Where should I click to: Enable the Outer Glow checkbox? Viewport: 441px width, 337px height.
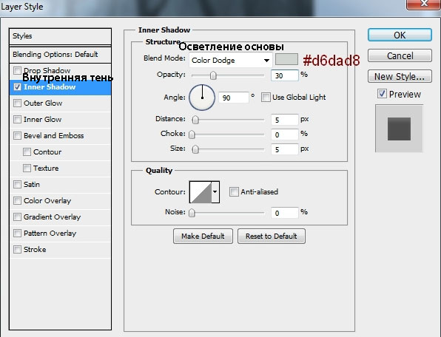pyautogui.click(x=18, y=103)
